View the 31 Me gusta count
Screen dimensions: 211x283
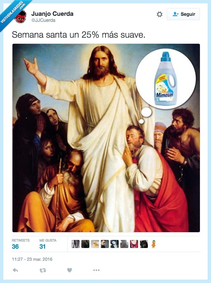pyautogui.click(x=42, y=247)
